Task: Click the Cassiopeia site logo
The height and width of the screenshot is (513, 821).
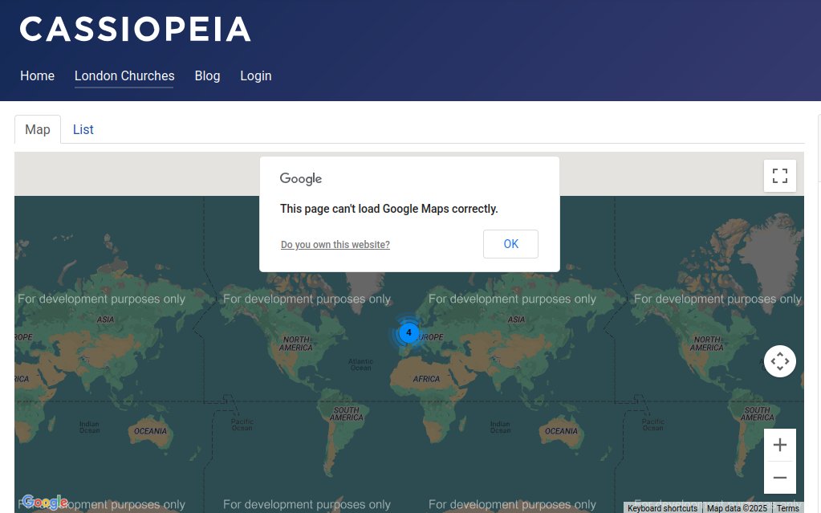Action: [135, 29]
